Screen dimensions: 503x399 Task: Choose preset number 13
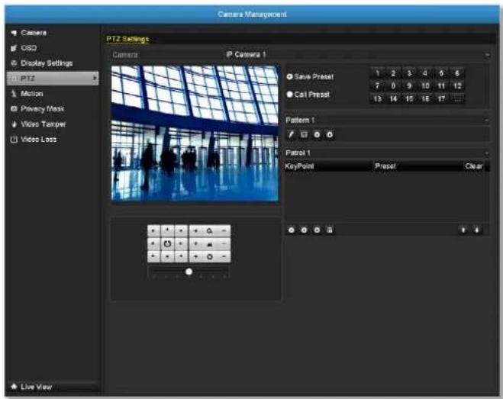tap(378, 98)
